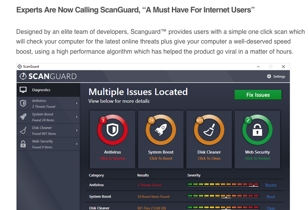This screenshot has width=308, height=210.
Task: Click 'Click To Clean' under Disk Cleaner
Action: 209,158
